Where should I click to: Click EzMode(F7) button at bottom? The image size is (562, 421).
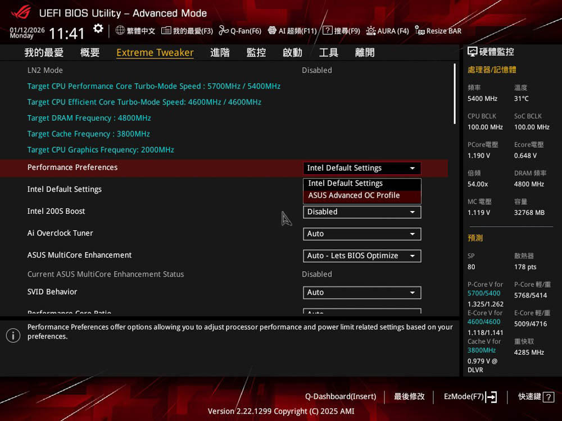[x=470, y=396]
